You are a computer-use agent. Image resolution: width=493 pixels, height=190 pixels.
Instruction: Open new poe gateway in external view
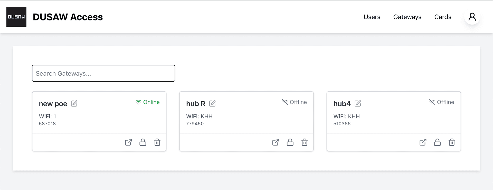[x=128, y=142]
